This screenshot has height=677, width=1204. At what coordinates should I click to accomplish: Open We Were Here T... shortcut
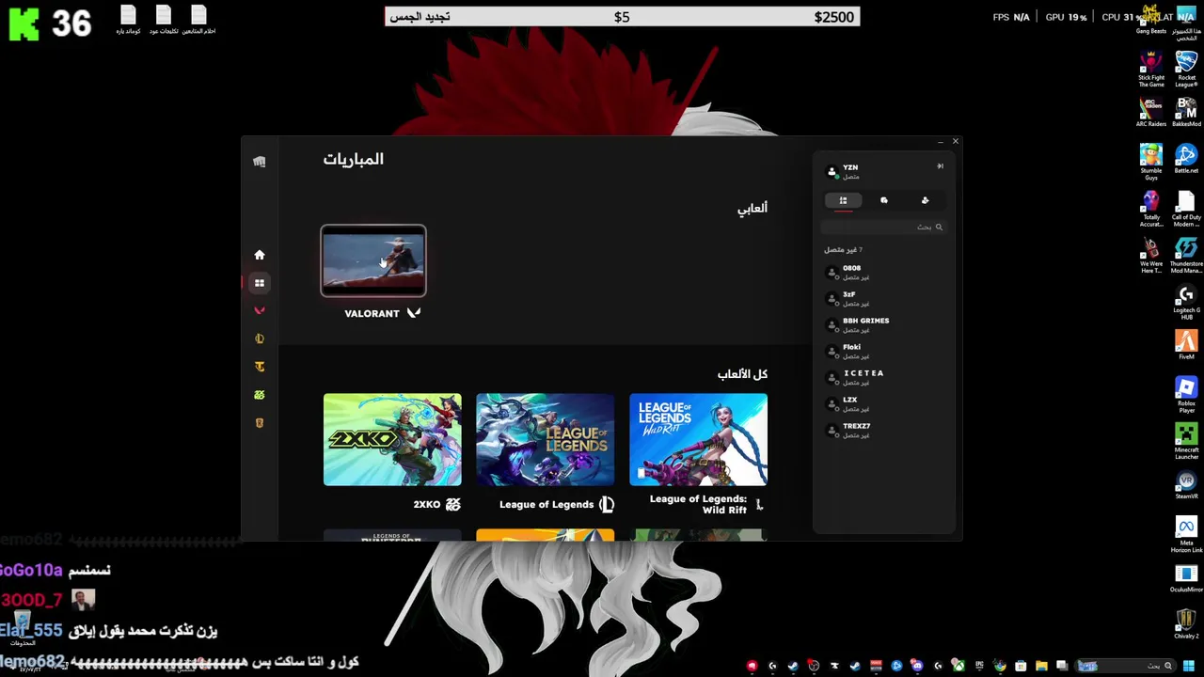(x=1151, y=255)
